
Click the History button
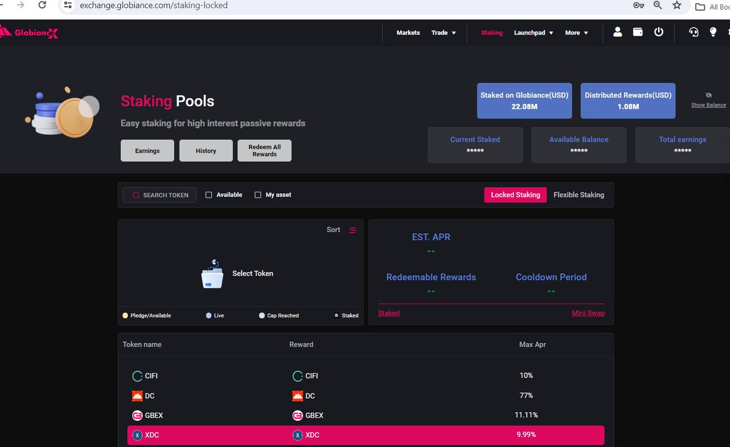coord(206,151)
